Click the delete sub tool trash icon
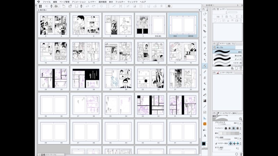Screen dimensions: 278x156 click(x=241, y=68)
